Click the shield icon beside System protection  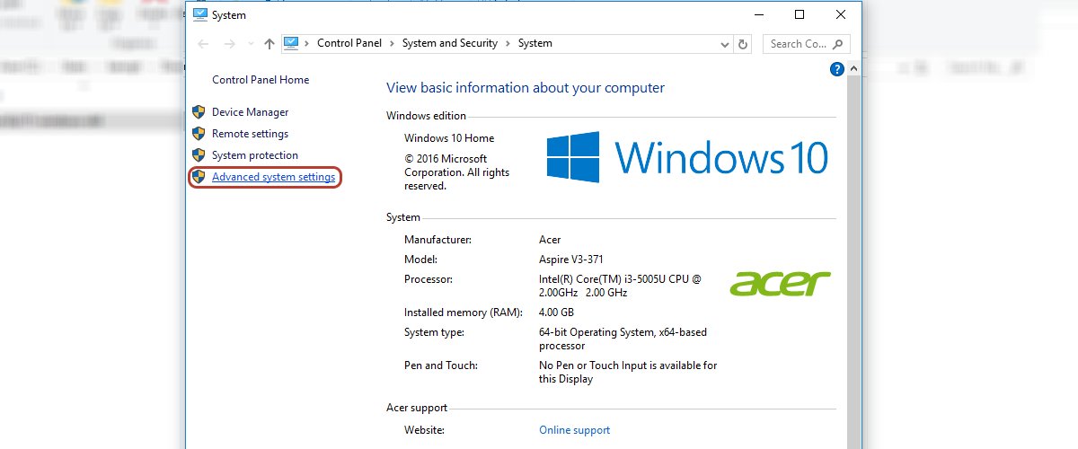point(199,155)
